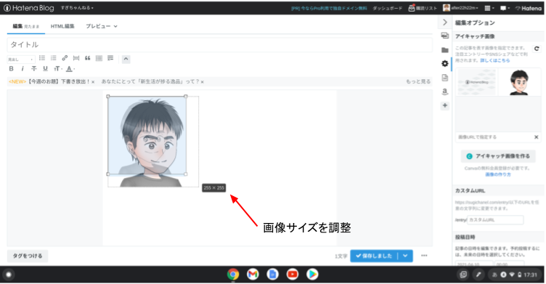Image resolution: width=546 pixels, height=284 pixels.
Task: Open the category folder sidebar icon
Action: [445, 50]
